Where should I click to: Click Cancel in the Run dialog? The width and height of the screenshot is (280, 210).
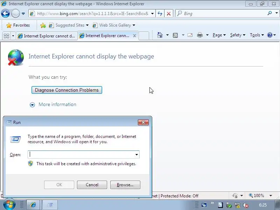tap(92, 185)
